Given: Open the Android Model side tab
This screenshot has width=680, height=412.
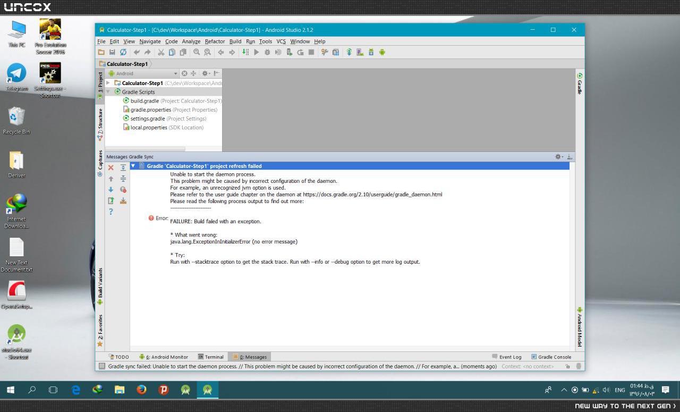Looking at the screenshot, I should click(x=580, y=326).
